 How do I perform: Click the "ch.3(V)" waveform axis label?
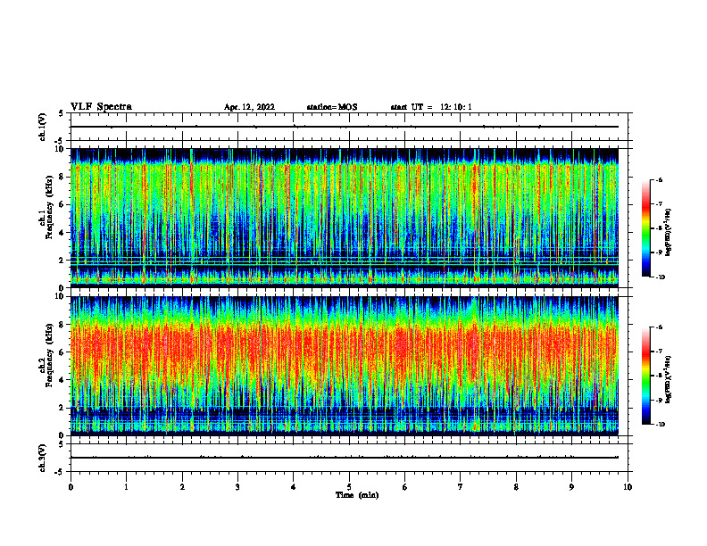point(43,458)
